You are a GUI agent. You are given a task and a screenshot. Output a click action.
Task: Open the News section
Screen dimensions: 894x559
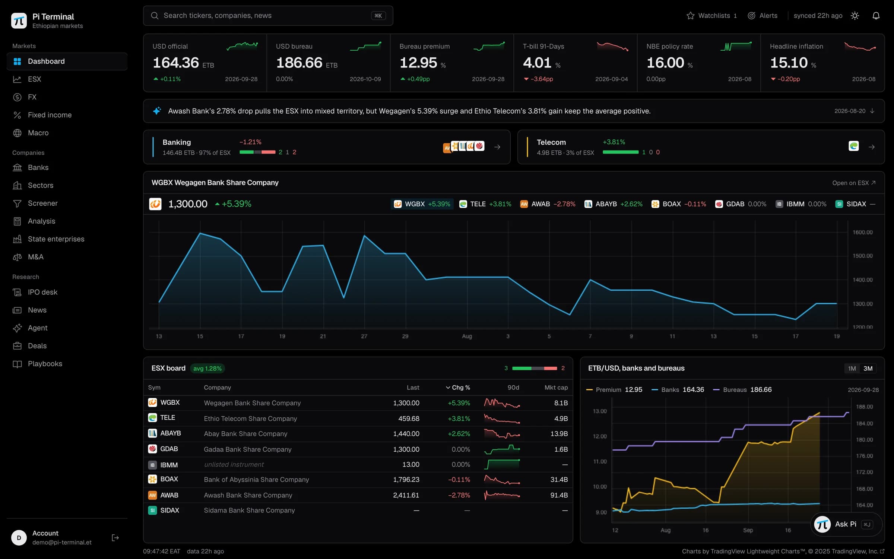tap(67, 310)
